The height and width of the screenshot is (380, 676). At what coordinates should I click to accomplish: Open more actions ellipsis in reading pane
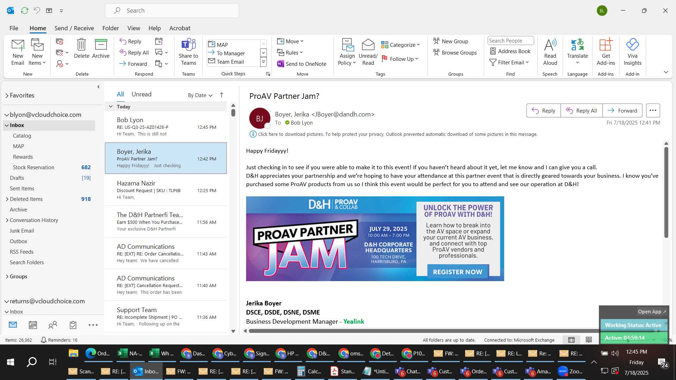tap(653, 110)
